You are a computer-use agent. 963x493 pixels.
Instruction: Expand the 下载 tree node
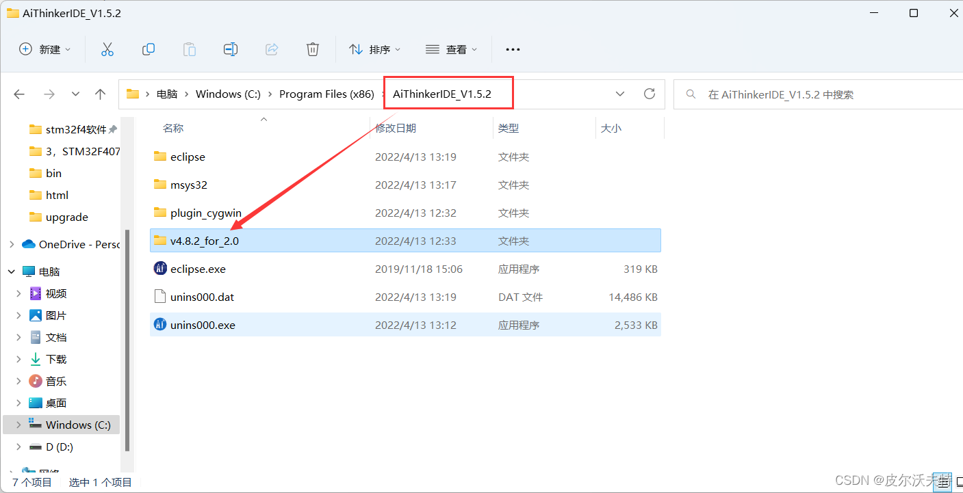point(20,359)
